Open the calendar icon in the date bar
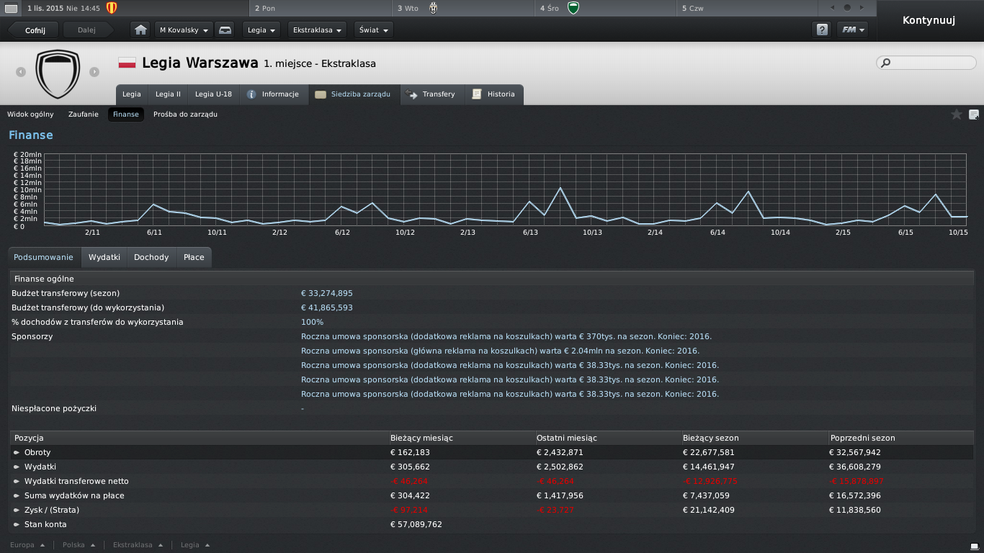The width and height of the screenshot is (984, 553). pos(11,8)
